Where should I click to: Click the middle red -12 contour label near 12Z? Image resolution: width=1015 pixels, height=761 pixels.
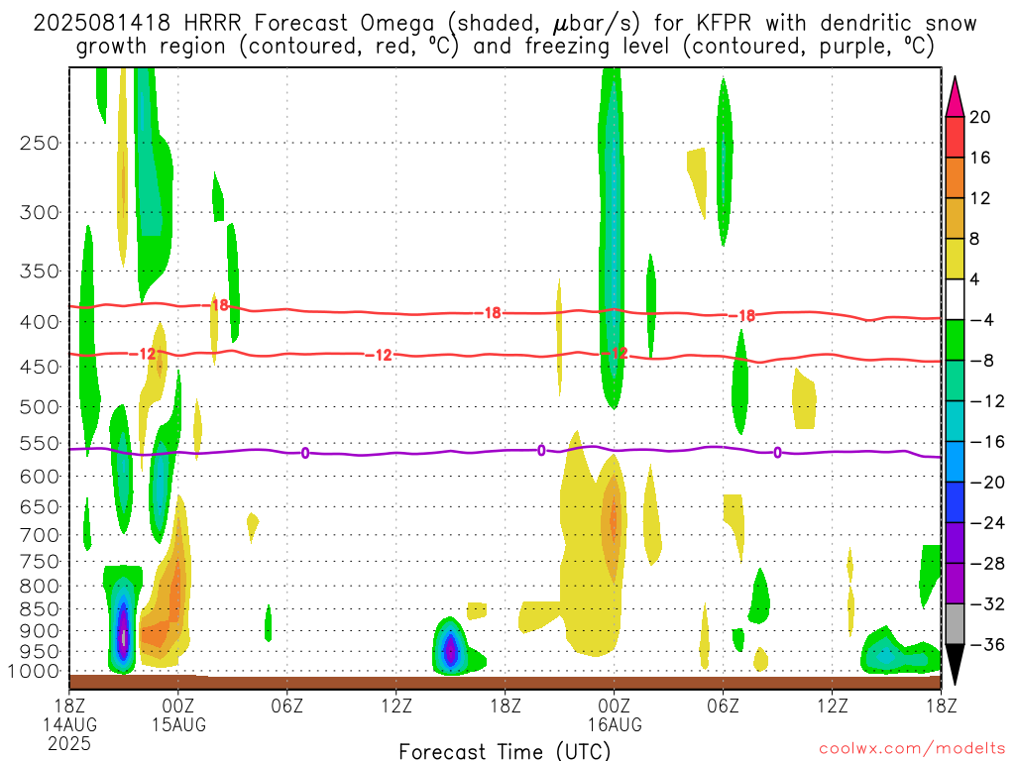(x=380, y=356)
